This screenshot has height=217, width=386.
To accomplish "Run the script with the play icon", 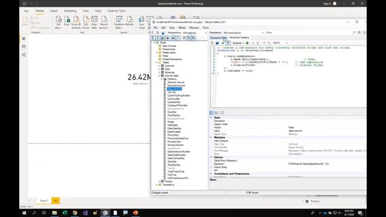I will (x=223, y=43).
